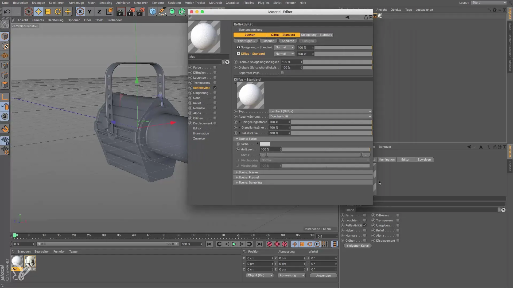This screenshot has height=288, width=513.
Task: Go to start of timeline
Action: pyautogui.click(x=209, y=244)
